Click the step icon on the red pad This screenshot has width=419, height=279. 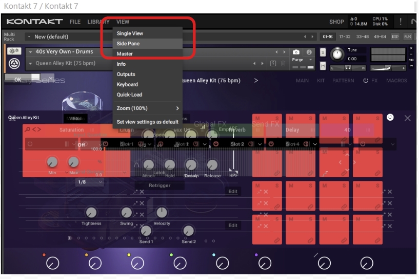click(x=325, y=174)
